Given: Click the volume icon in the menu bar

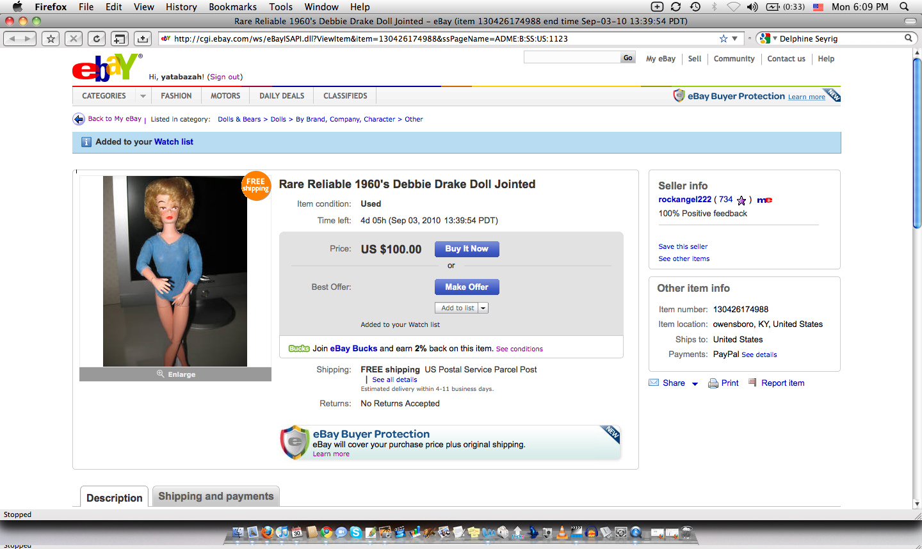Looking at the screenshot, I should 752,6.
